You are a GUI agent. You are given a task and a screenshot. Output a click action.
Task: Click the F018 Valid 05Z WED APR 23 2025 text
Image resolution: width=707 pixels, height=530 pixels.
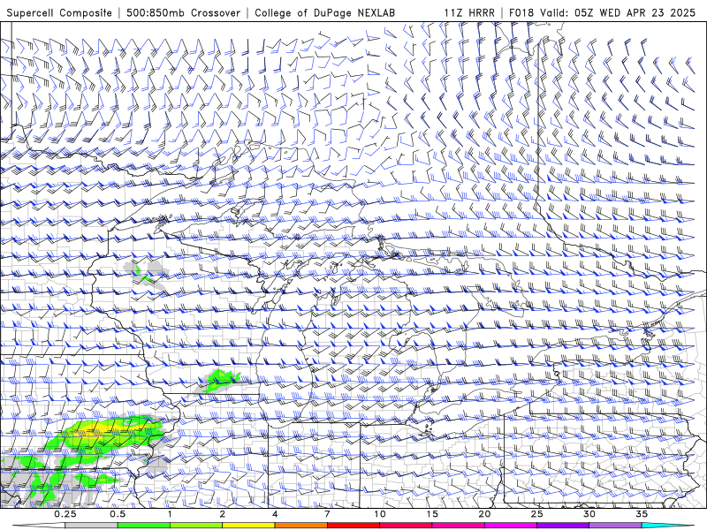602,12
